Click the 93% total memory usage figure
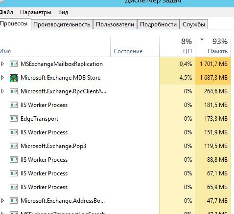 [x=220, y=42]
